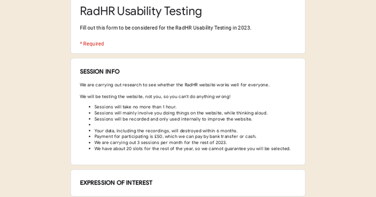
Task: Click the '£50' payment bullet line
Action: click(175, 137)
